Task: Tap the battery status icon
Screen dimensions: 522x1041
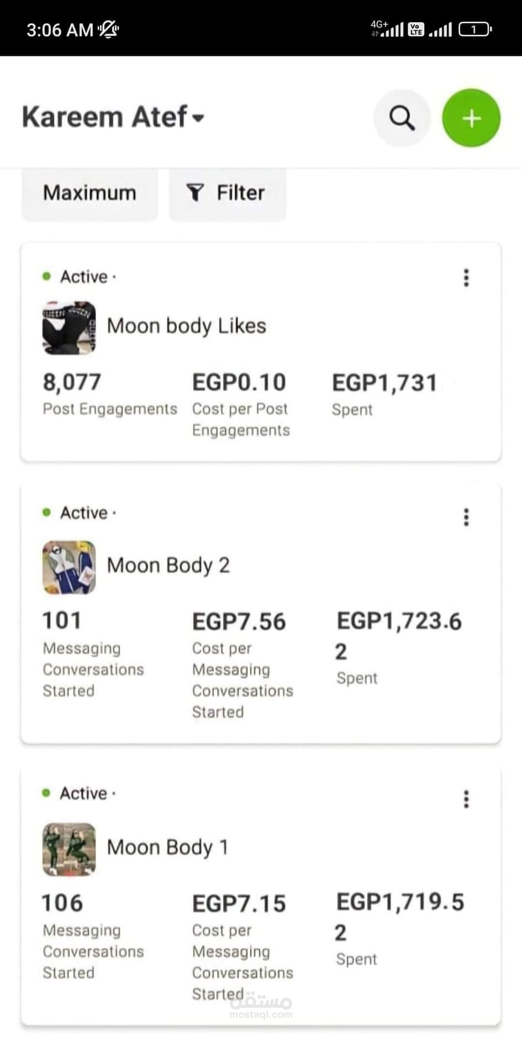Action: [x=474, y=29]
